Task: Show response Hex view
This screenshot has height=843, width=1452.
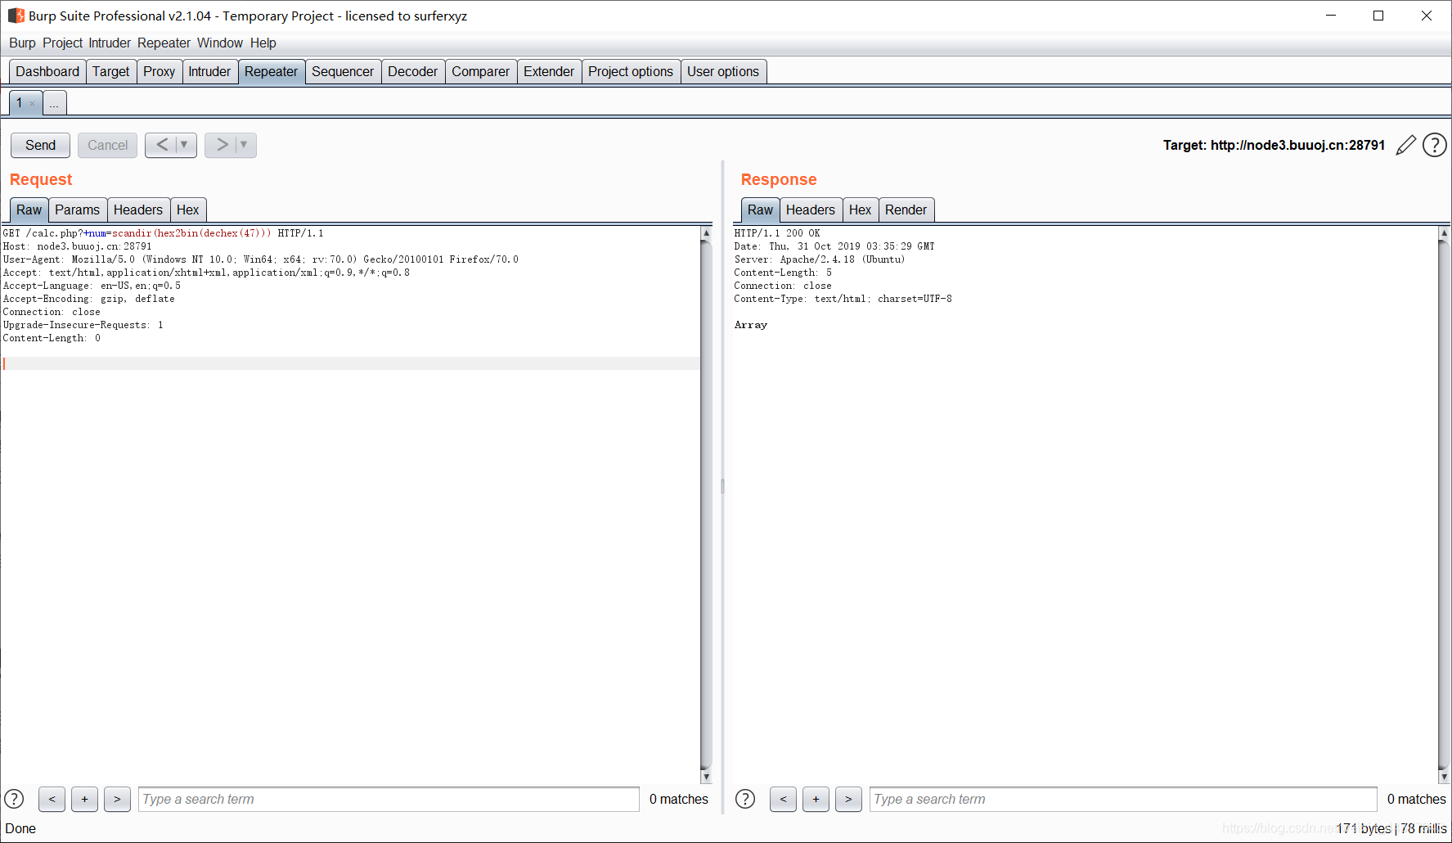Action: [860, 210]
